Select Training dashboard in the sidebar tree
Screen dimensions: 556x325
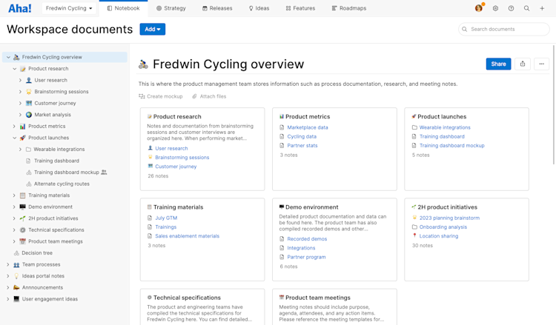[56, 161]
